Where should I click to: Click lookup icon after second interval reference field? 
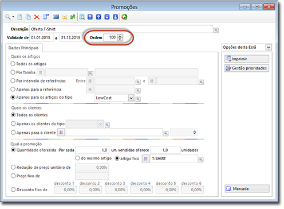point(201,82)
